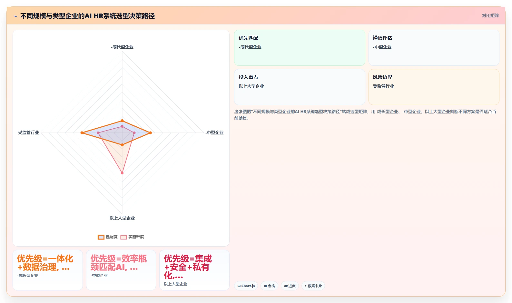This screenshot has height=303, width=512.
Task: Click the 数据卡片 tag chip
Action: pos(313,286)
